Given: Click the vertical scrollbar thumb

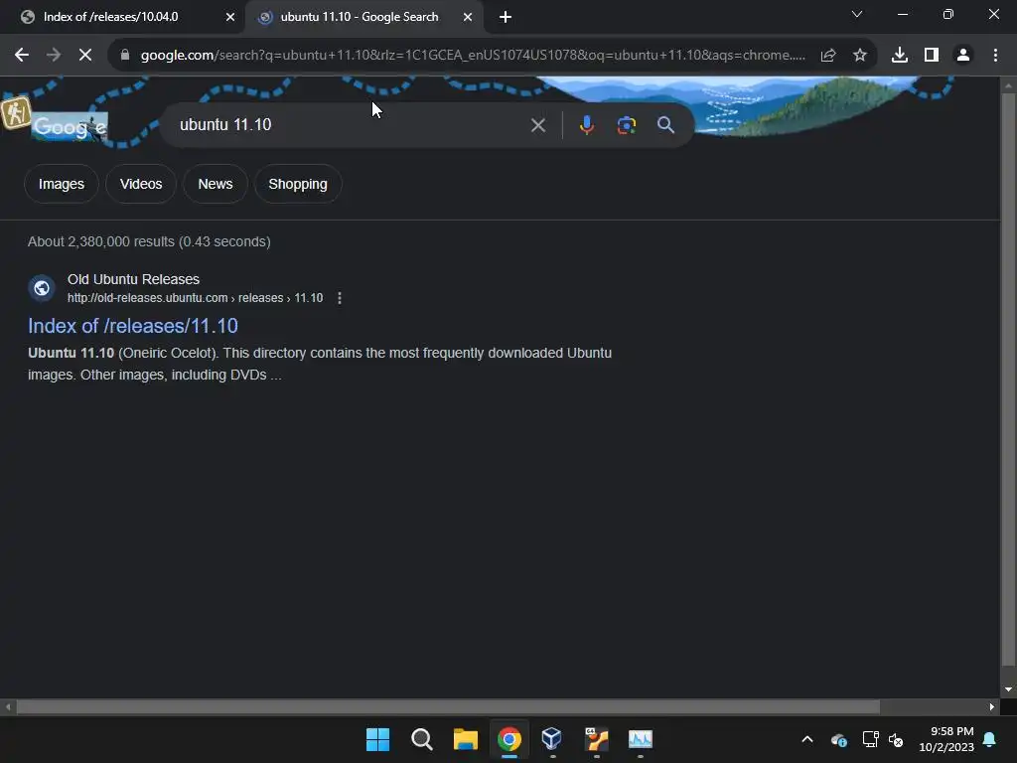Looking at the screenshot, I should pyautogui.click(x=1008, y=380).
